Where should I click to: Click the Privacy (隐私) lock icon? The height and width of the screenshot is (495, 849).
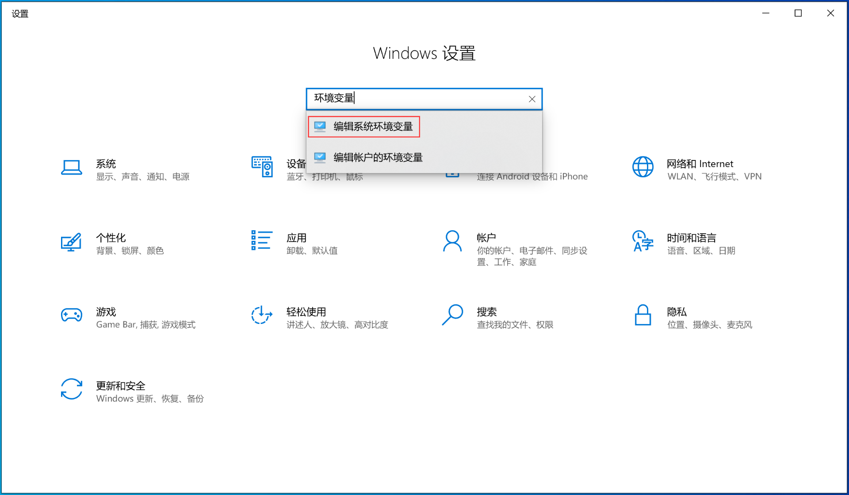click(x=642, y=315)
